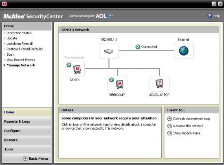Click Show hidden items link
The width and height of the screenshot is (224, 165).
click(x=187, y=133)
